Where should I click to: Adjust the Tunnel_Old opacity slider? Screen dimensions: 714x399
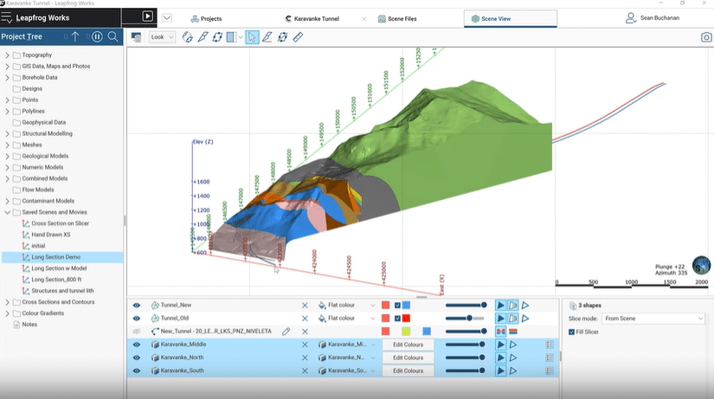coord(466,319)
